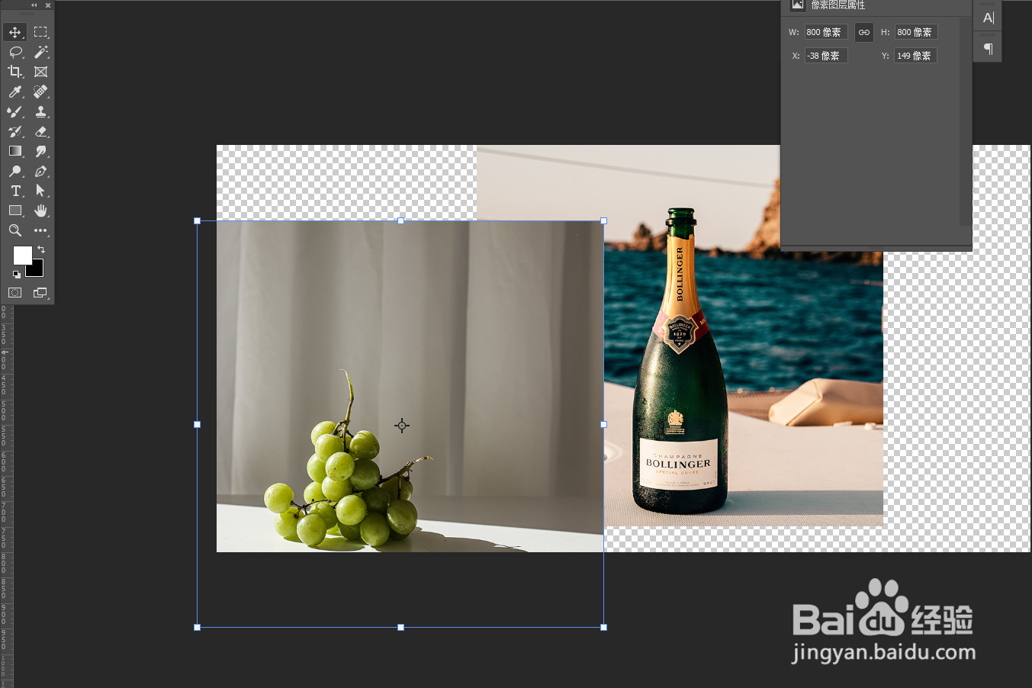Select the Eyedropper tool

15,92
